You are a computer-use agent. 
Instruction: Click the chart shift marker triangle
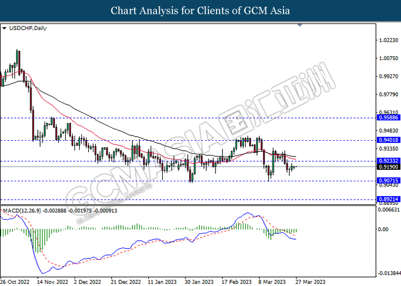(x=300, y=25)
